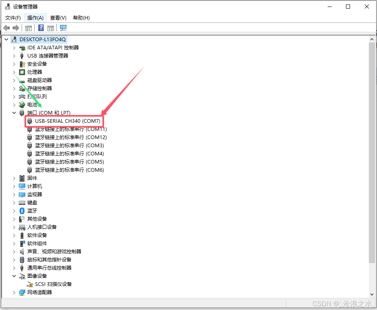Minimize the 设备管理器 window
This screenshot has height=310, width=377.
(x=330, y=7)
